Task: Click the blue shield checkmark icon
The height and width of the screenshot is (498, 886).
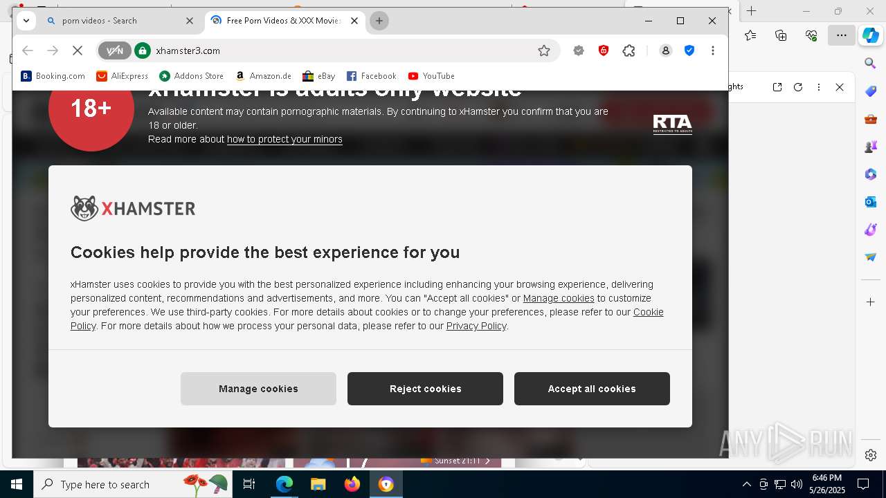Action: (689, 50)
